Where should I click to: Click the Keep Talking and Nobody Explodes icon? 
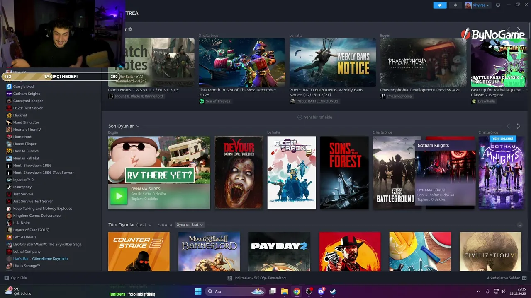click(9, 209)
